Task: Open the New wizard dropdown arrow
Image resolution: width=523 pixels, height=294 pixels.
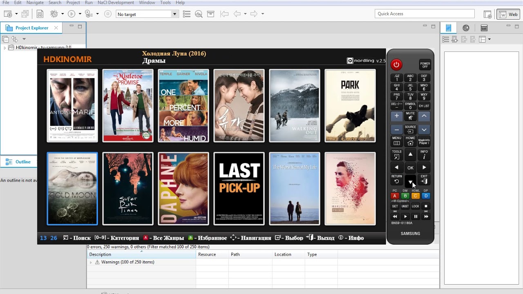Action: point(16,14)
